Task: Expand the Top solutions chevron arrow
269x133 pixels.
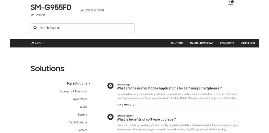Action: 89,83
